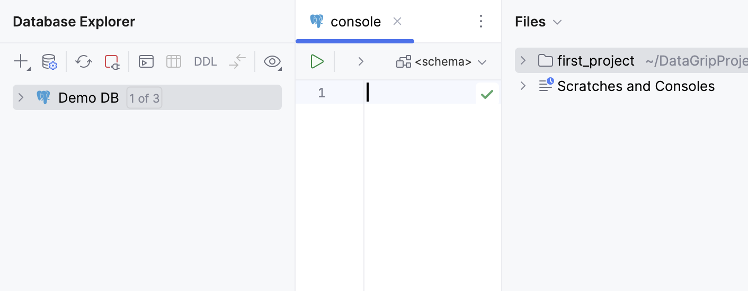This screenshot has height=291, width=748.
Task: Click the red Deactivate data source icon
Action: [x=112, y=61]
